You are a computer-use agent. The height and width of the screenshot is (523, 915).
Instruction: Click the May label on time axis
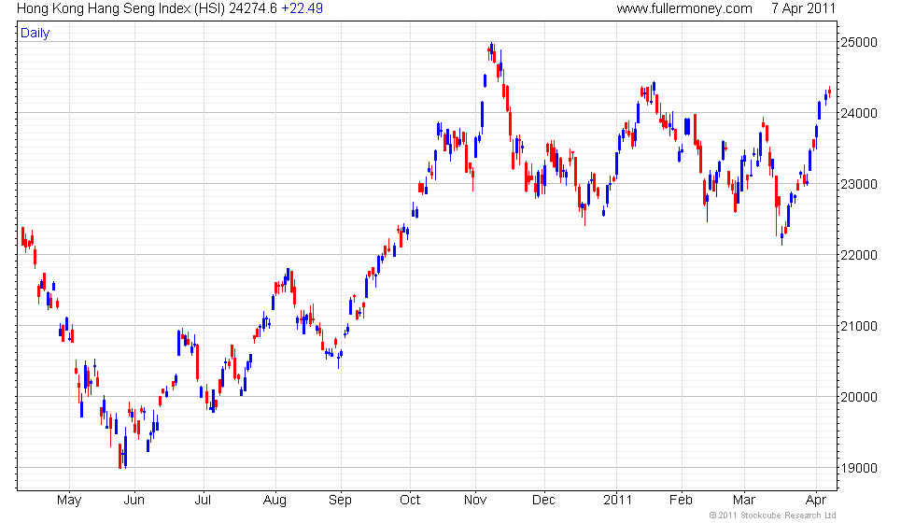[x=69, y=501]
